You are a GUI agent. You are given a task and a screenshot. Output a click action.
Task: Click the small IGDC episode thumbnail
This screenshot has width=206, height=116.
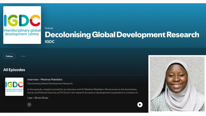coord(14,87)
